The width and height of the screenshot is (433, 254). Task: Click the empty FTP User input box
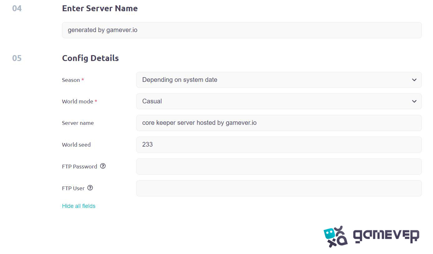click(x=279, y=188)
